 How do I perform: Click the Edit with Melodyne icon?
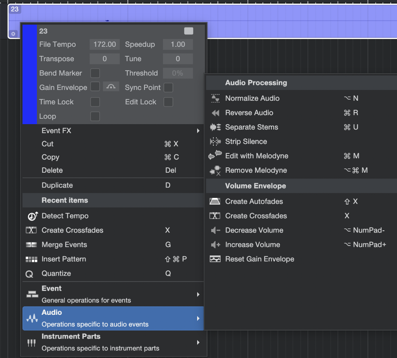point(215,156)
